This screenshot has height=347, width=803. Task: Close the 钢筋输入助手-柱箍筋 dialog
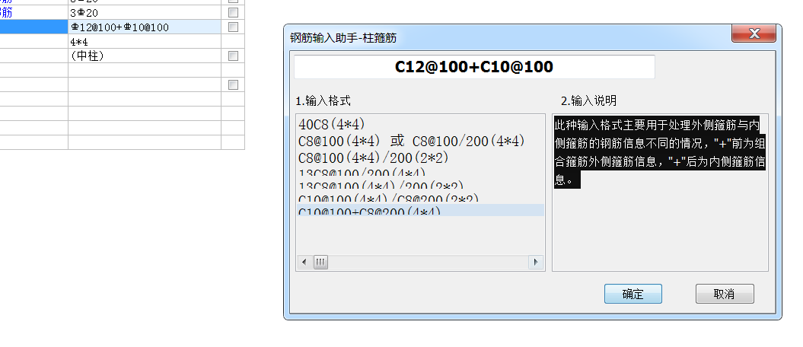pyautogui.click(x=754, y=33)
